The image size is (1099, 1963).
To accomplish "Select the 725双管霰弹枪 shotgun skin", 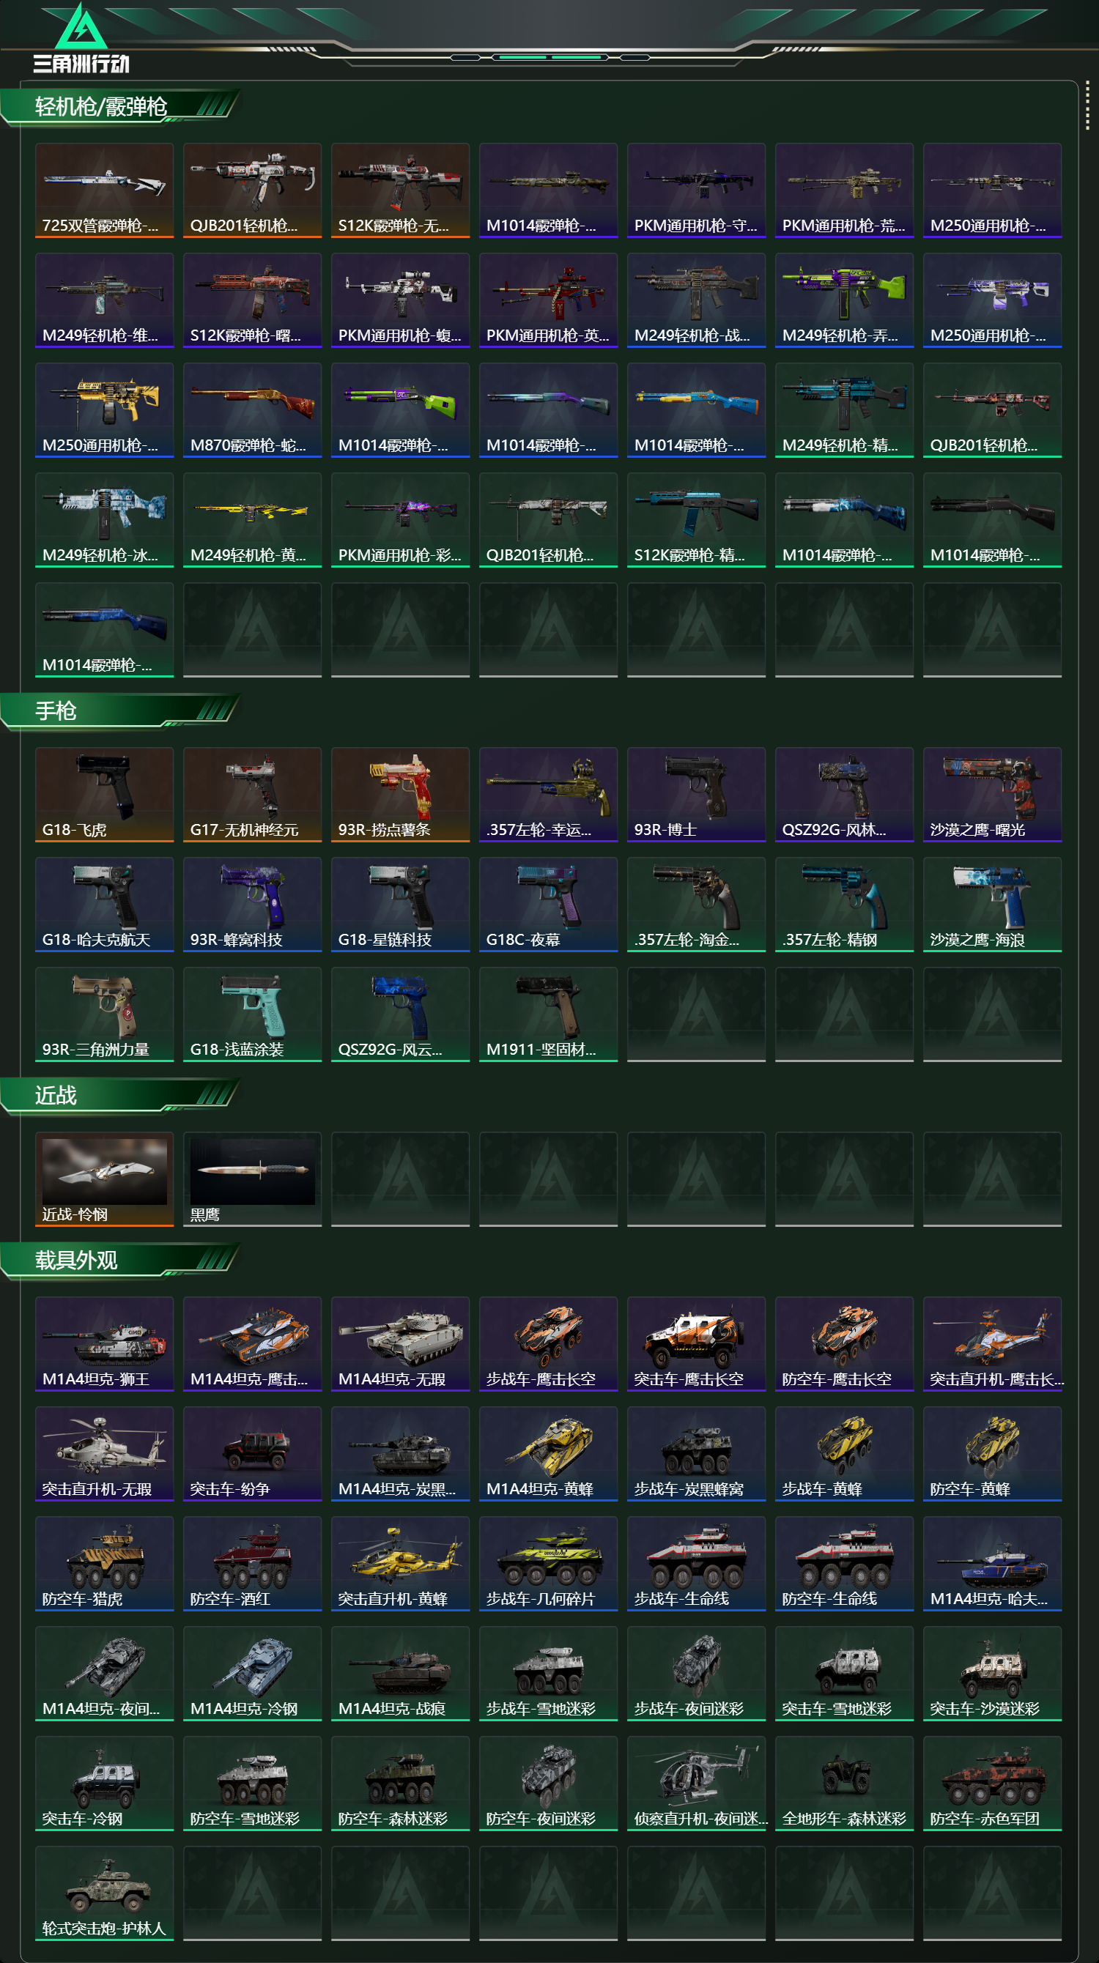I will pos(105,190).
